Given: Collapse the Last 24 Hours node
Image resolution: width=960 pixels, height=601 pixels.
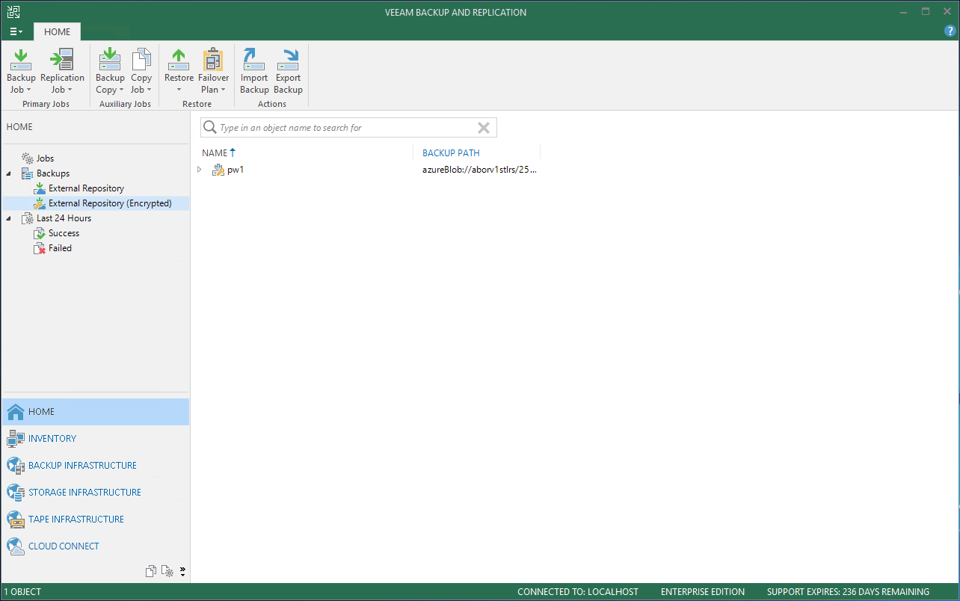Looking at the screenshot, I should 9,218.
